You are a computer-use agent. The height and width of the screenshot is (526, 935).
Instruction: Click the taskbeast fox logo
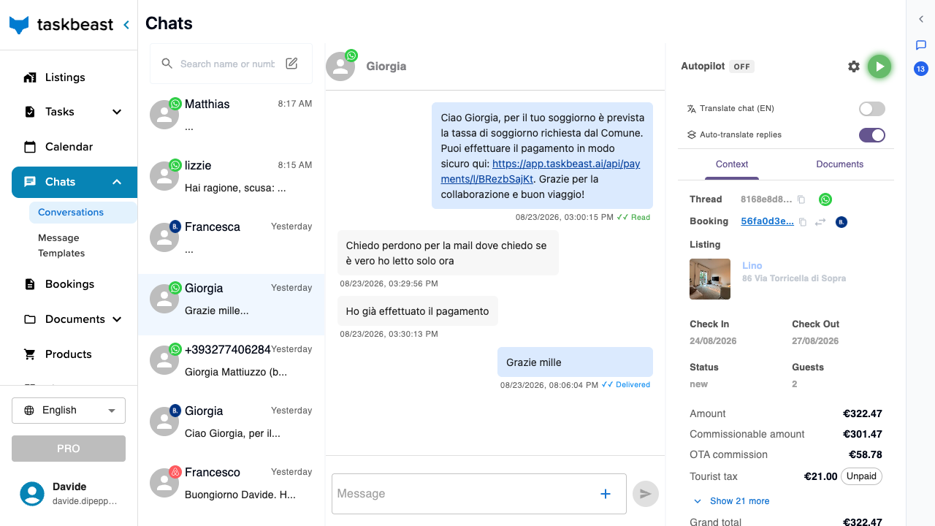pyautogui.click(x=19, y=25)
